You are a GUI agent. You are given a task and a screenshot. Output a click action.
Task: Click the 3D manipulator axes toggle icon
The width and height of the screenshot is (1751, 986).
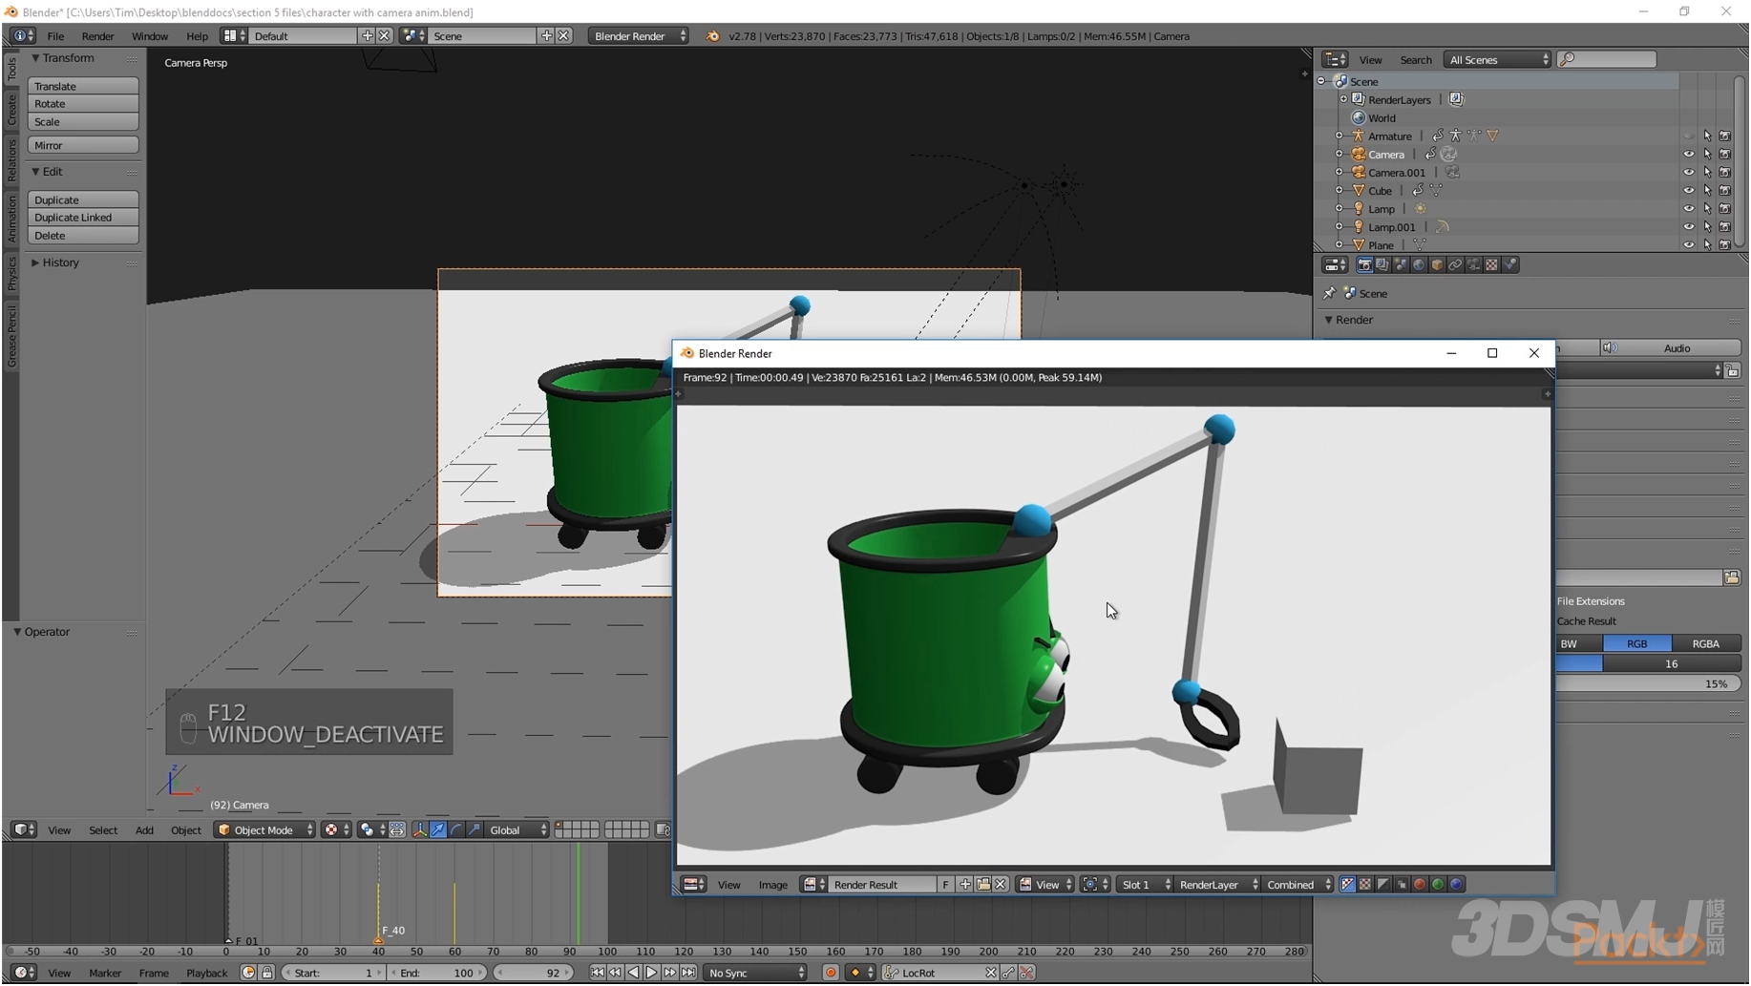[x=420, y=830]
